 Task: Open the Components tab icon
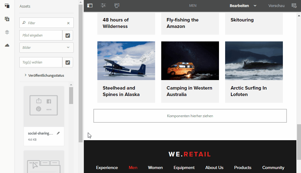(7, 19)
